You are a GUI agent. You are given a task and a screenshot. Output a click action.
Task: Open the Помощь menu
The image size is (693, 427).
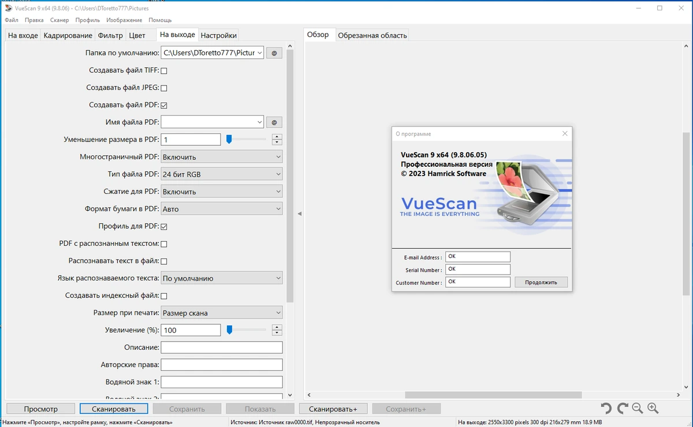tap(160, 20)
